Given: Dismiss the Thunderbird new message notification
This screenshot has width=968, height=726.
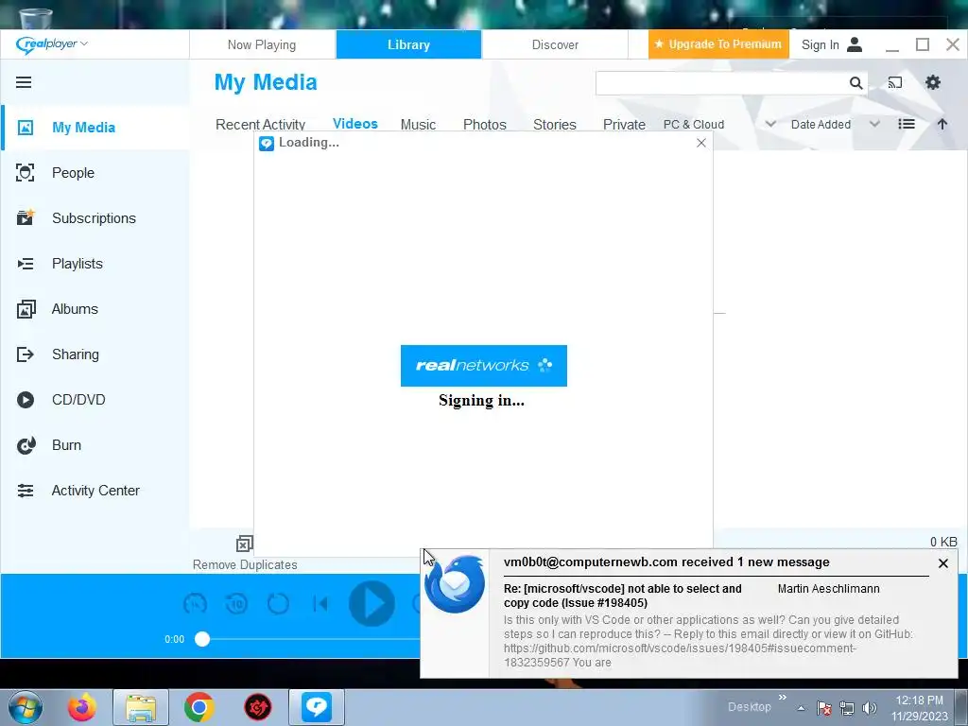Looking at the screenshot, I should pyautogui.click(x=942, y=563).
